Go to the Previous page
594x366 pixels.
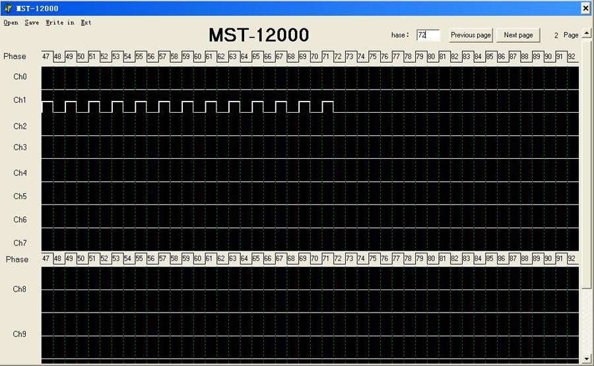[471, 35]
